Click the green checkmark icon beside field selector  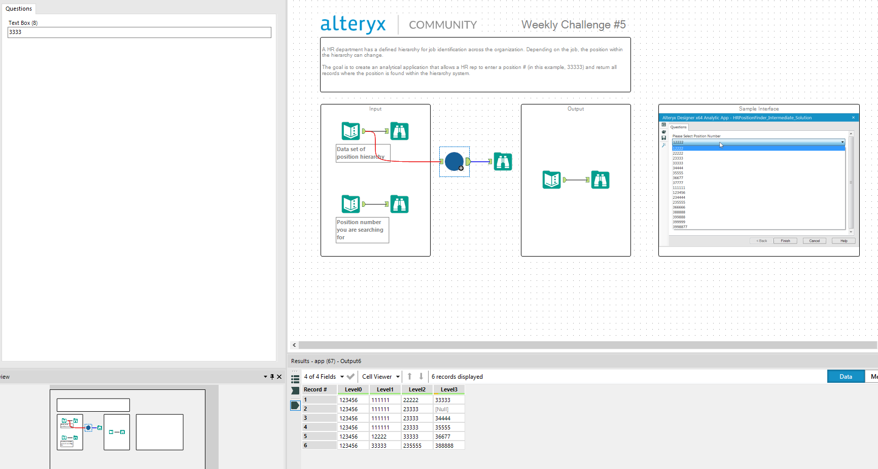point(350,376)
